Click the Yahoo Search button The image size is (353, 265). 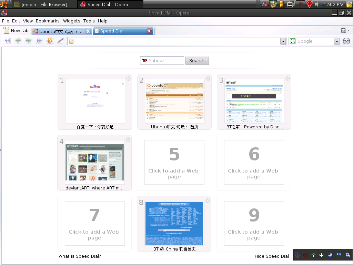click(197, 61)
